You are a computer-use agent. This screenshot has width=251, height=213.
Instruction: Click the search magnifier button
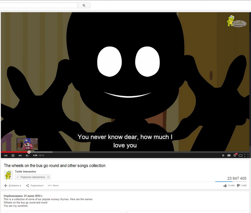pyautogui.click(x=84, y=6)
